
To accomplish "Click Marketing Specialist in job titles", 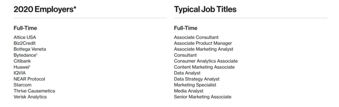I will 195,85.
